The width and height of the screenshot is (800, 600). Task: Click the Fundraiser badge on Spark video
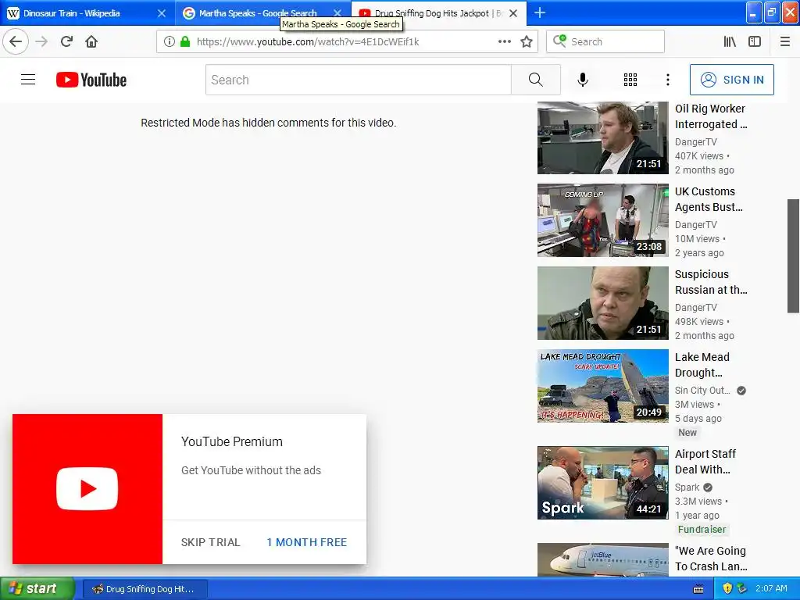pos(702,530)
